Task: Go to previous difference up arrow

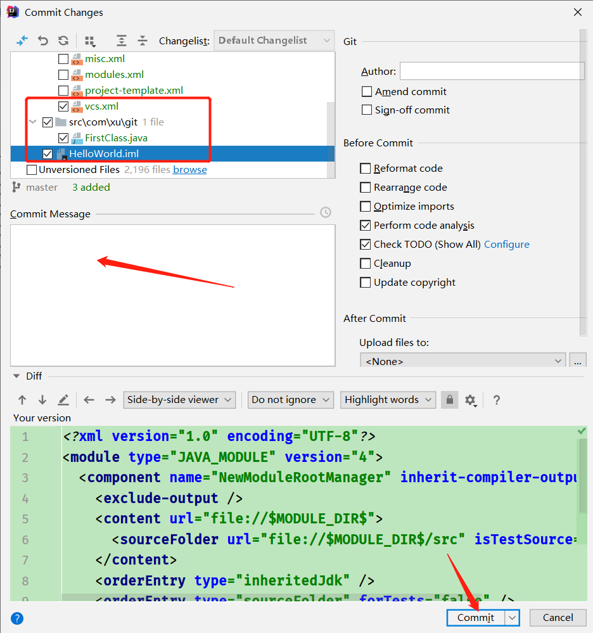Action: point(22,400)
